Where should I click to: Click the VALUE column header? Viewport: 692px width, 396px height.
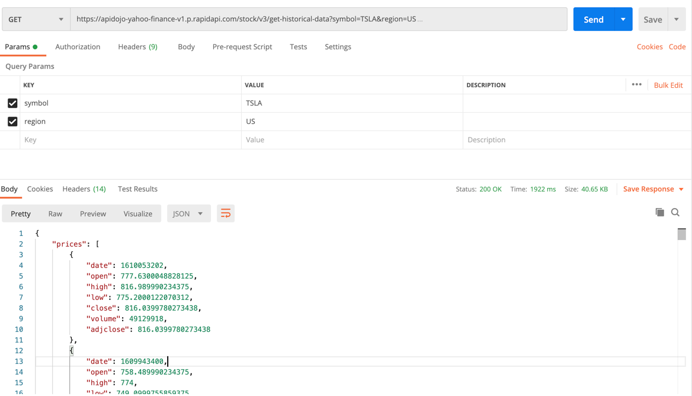point(254,85)
